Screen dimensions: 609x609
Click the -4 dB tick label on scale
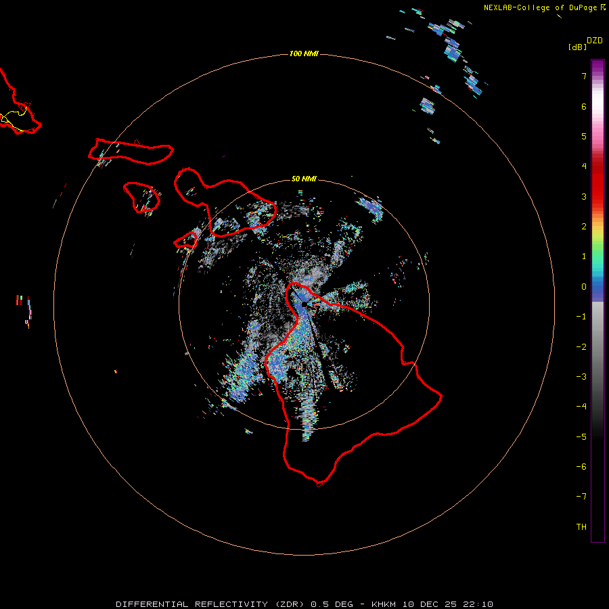(581, 407)
